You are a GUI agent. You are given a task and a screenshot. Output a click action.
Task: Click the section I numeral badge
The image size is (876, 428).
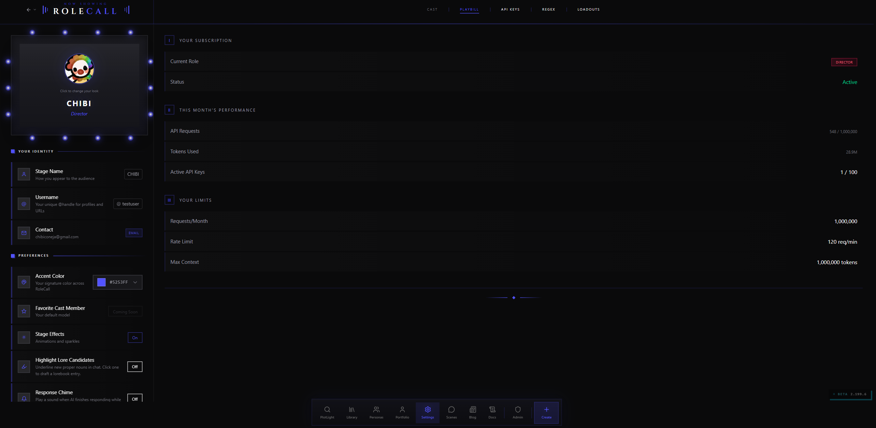point(169,40)
